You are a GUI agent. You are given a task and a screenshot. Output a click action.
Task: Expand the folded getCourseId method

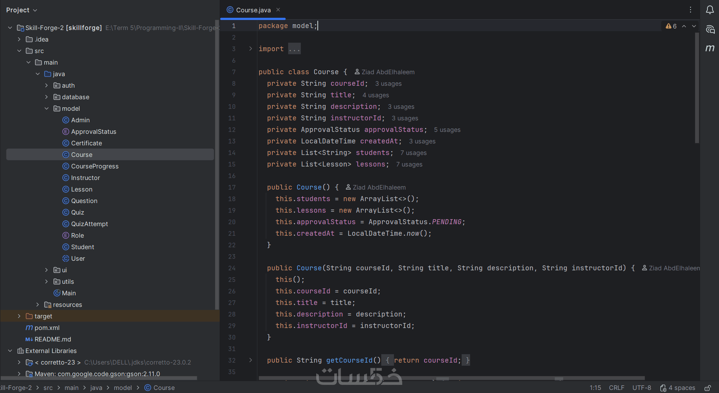point(250,360)
